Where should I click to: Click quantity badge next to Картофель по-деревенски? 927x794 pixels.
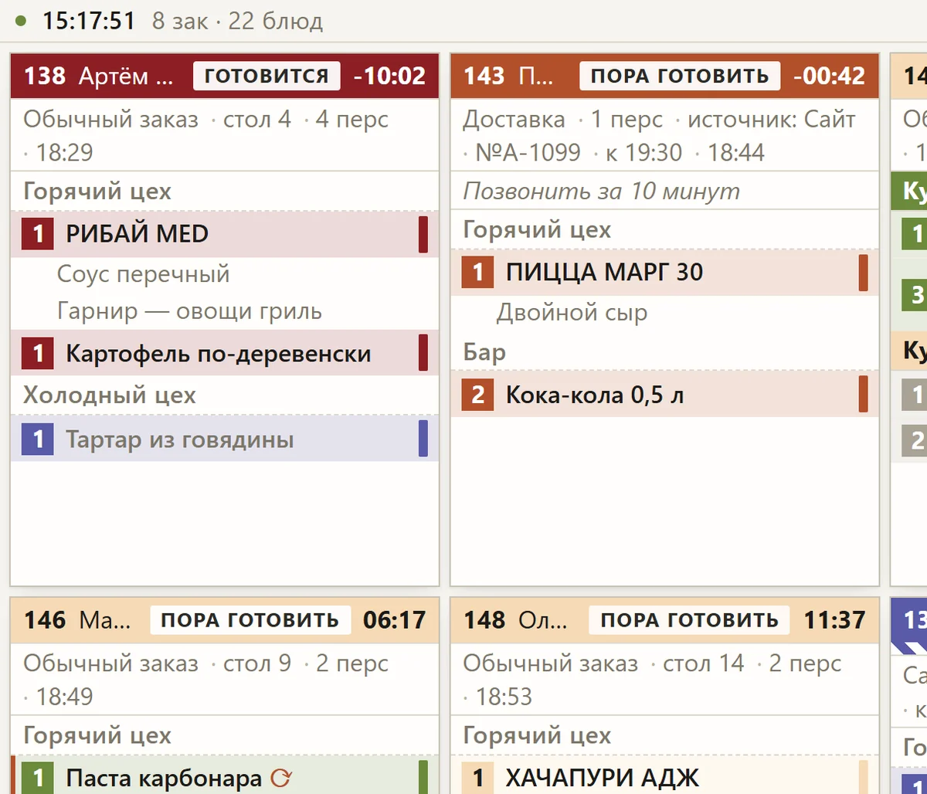pyautogui.click(x=38, y=354)
